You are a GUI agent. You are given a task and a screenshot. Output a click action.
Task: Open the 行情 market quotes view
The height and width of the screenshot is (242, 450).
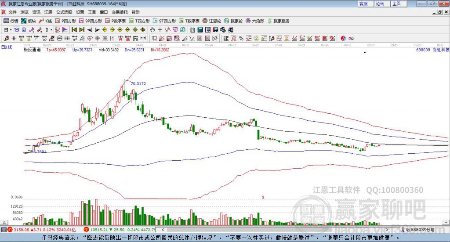tap(11, 21)
